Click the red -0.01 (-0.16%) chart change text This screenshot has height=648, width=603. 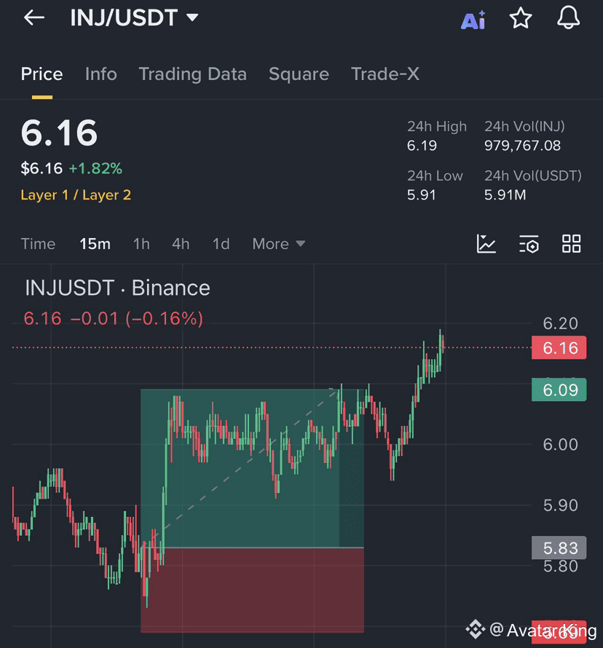point(137,319)
